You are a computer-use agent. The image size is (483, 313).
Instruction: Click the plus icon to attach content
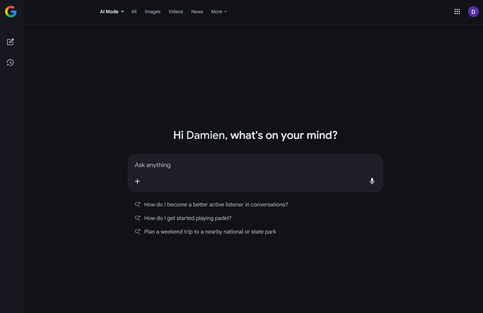coord(137,181)
